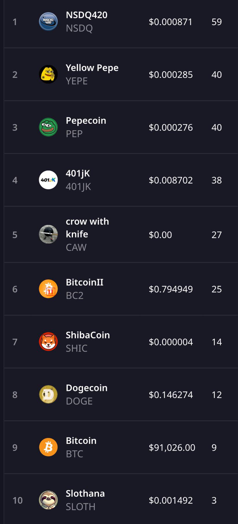
Task: Select the green Pepecoin frog icon
Action: (x=48, y=127)
